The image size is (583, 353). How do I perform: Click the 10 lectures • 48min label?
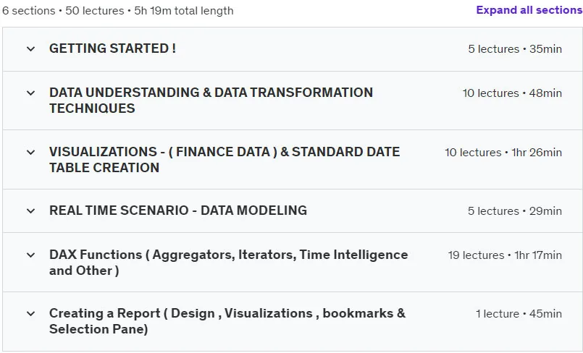pyautogui.click(x=512, y=93)
